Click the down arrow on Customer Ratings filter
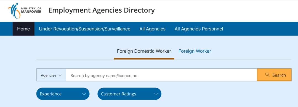The height and width of the screenshot is (107, 298). (x=156, y=94)
